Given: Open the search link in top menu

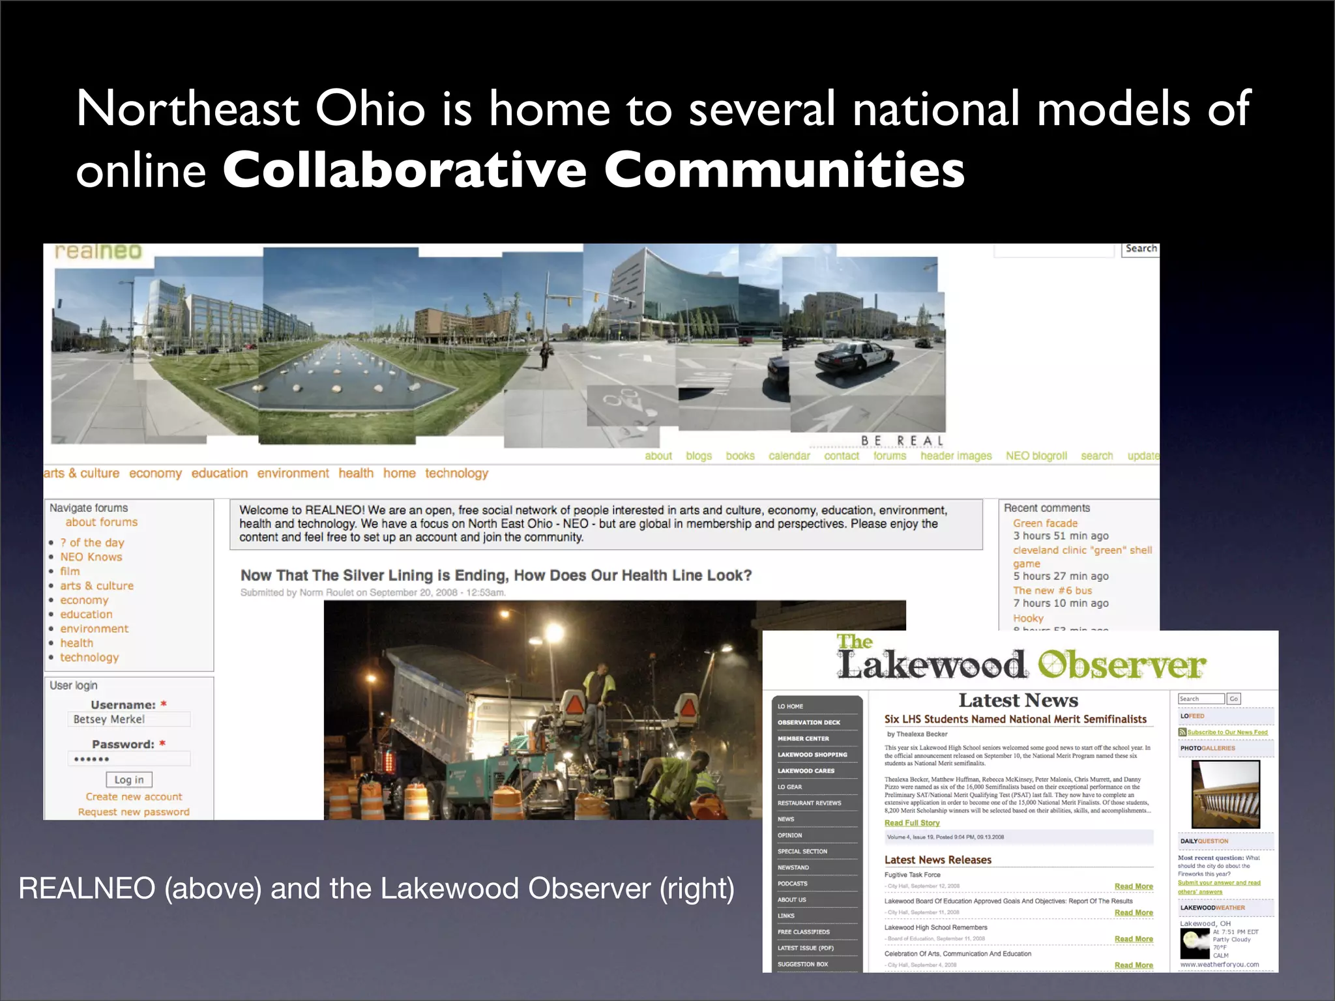Looking at the screenshot, I should click(1096, 456).
